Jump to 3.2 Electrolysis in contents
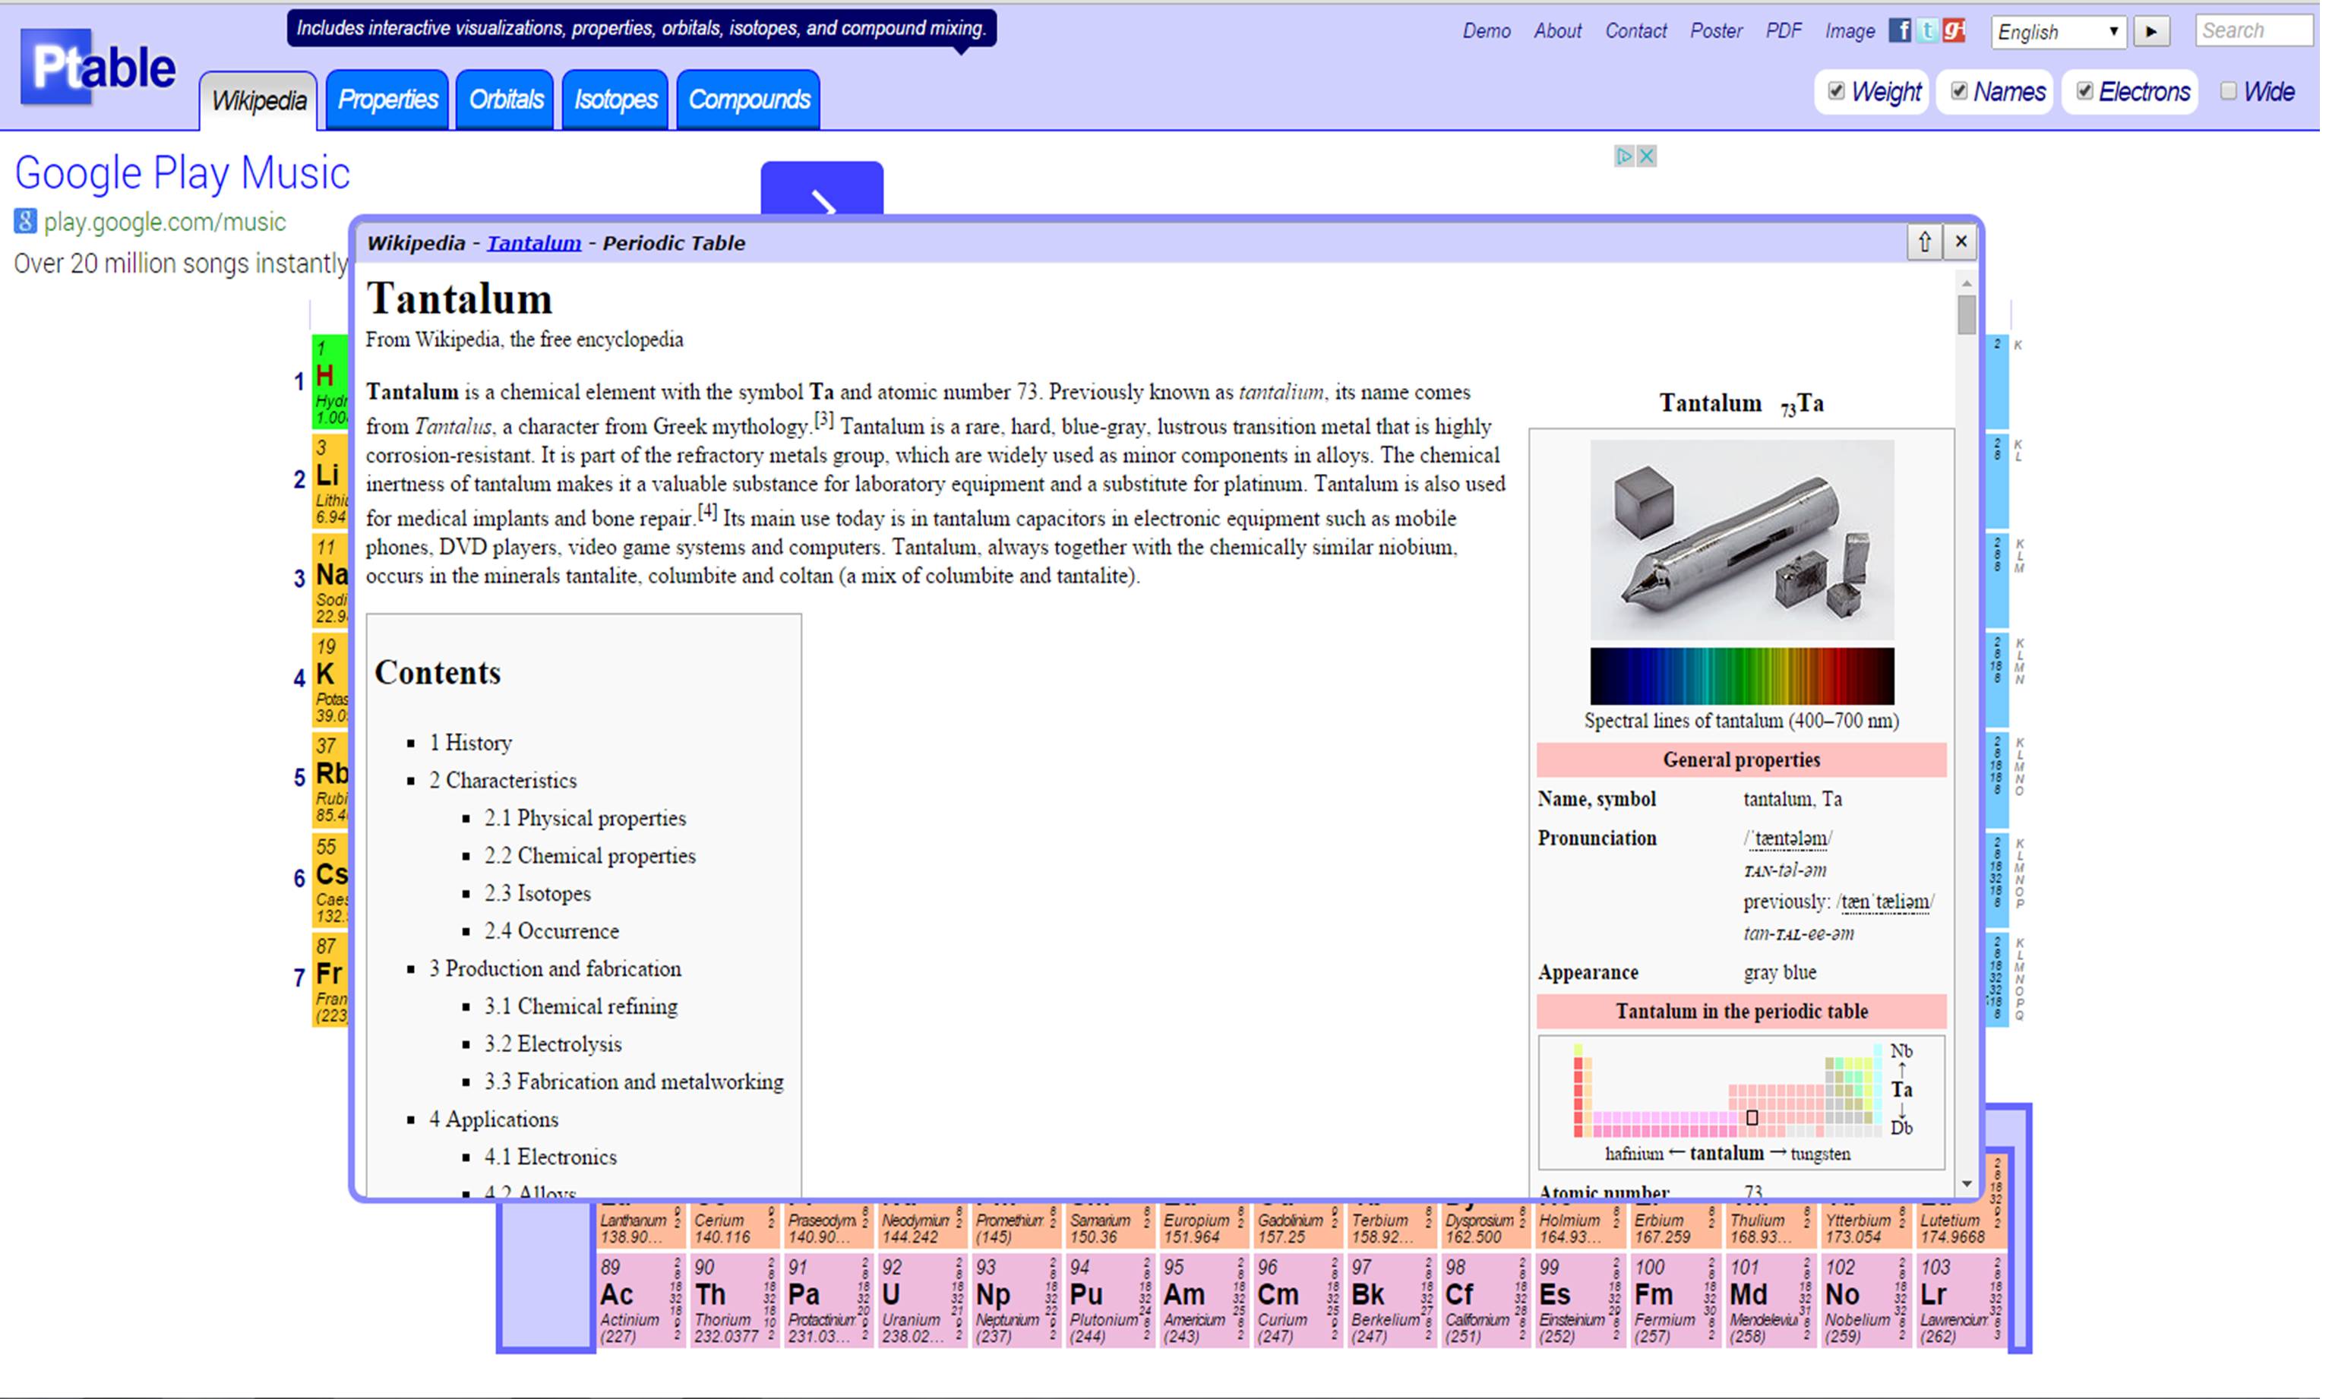Viewport: 2332px width, 1399px height. pyautogui.click(x=552, y=1044)
